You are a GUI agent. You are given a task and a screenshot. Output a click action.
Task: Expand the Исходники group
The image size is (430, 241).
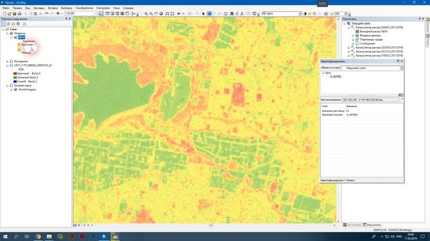[x=7, y=62]
